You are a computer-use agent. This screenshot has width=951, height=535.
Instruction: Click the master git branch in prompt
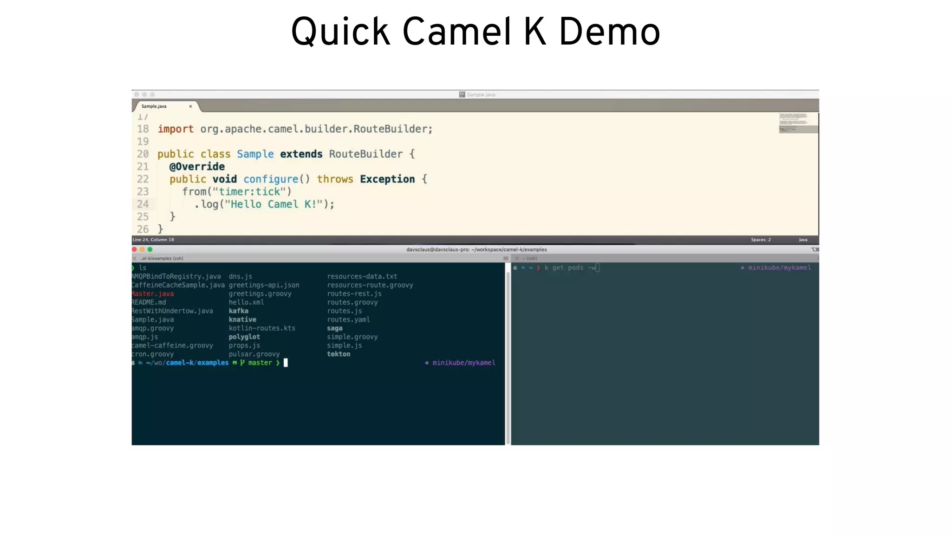pos(260,363)
